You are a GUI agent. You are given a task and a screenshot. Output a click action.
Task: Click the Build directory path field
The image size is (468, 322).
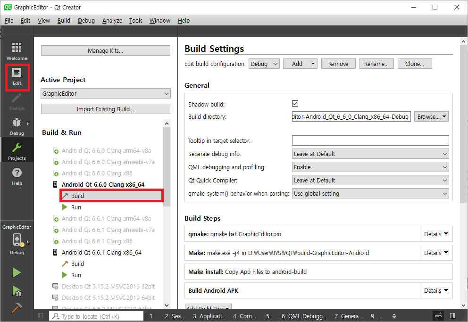click(351, 116)
